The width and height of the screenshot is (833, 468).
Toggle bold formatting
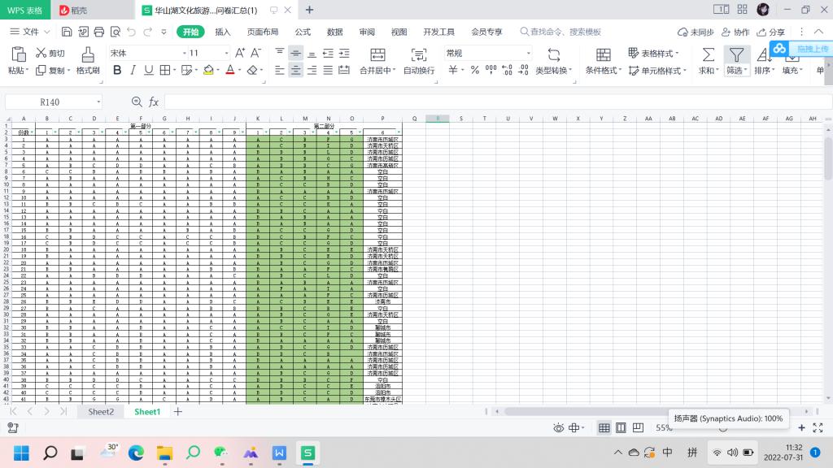pyautogui.click(x=117, y=71)
